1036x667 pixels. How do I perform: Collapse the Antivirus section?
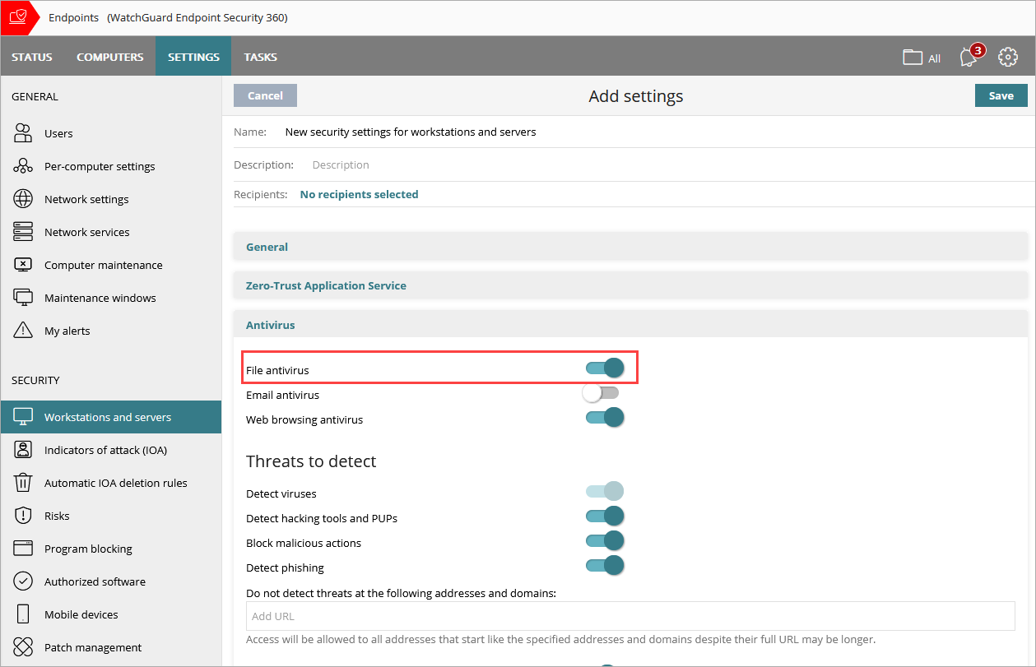[270, 324]
